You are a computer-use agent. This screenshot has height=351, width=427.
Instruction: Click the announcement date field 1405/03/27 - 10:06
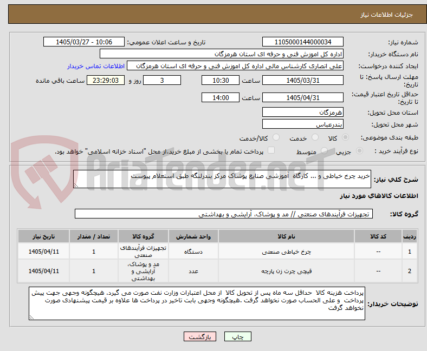coord(84,42)
